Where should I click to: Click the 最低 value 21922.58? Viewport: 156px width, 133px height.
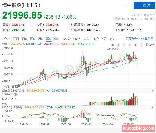pos(18,30)
